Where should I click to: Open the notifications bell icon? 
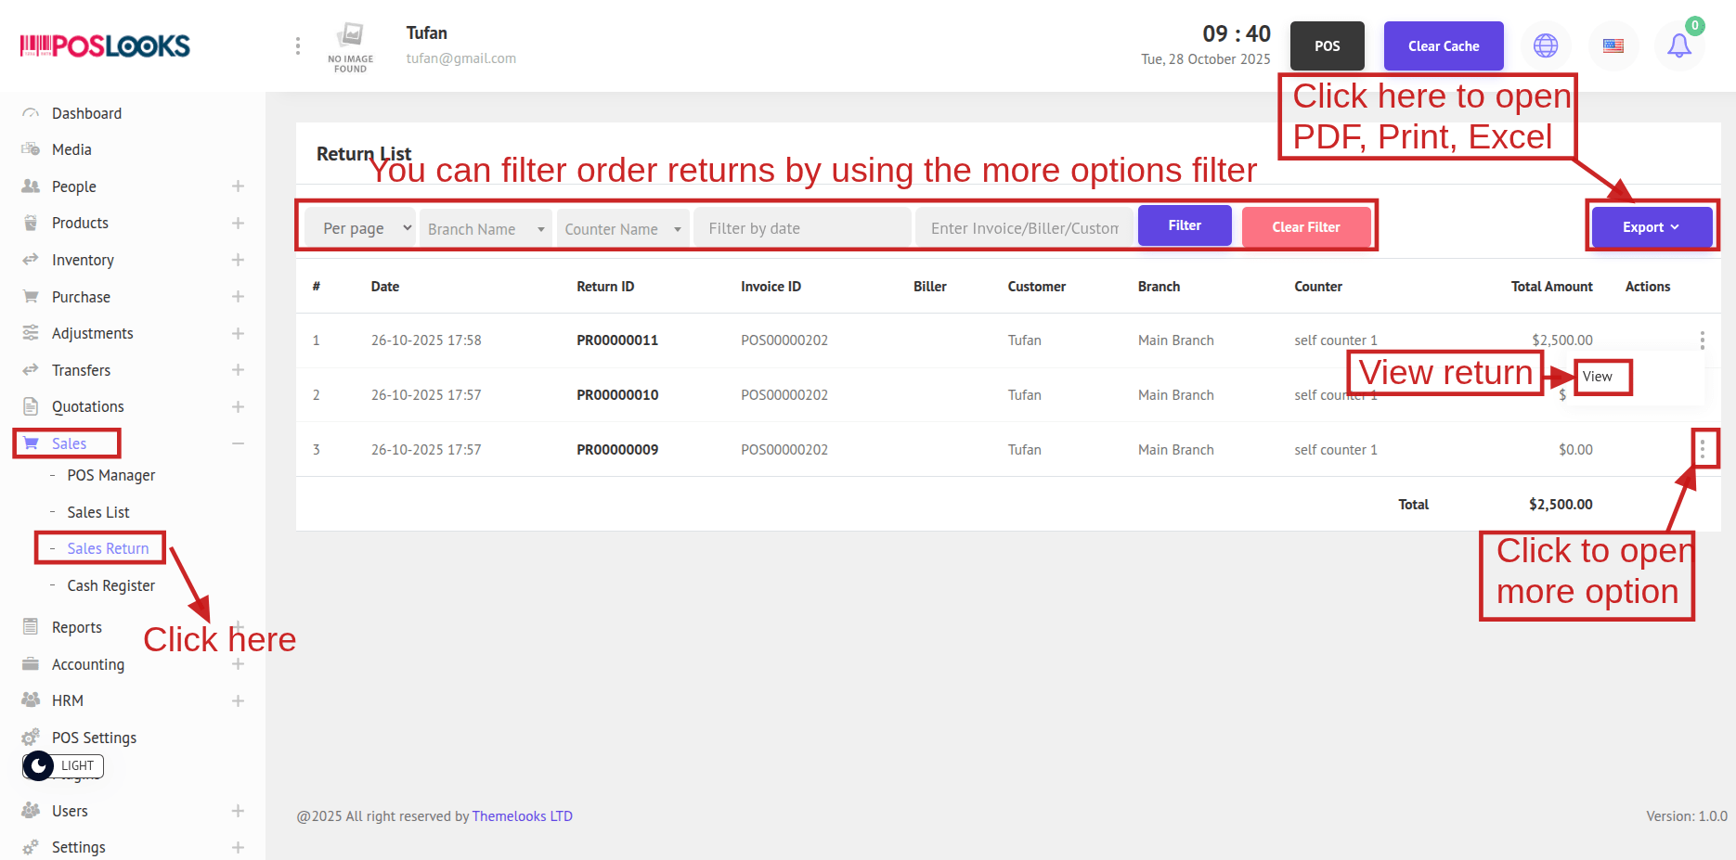1678,45
